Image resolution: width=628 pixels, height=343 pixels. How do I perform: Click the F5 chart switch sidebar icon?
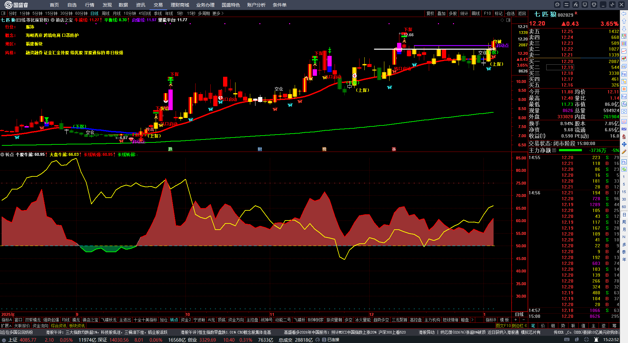pos(624,162)
